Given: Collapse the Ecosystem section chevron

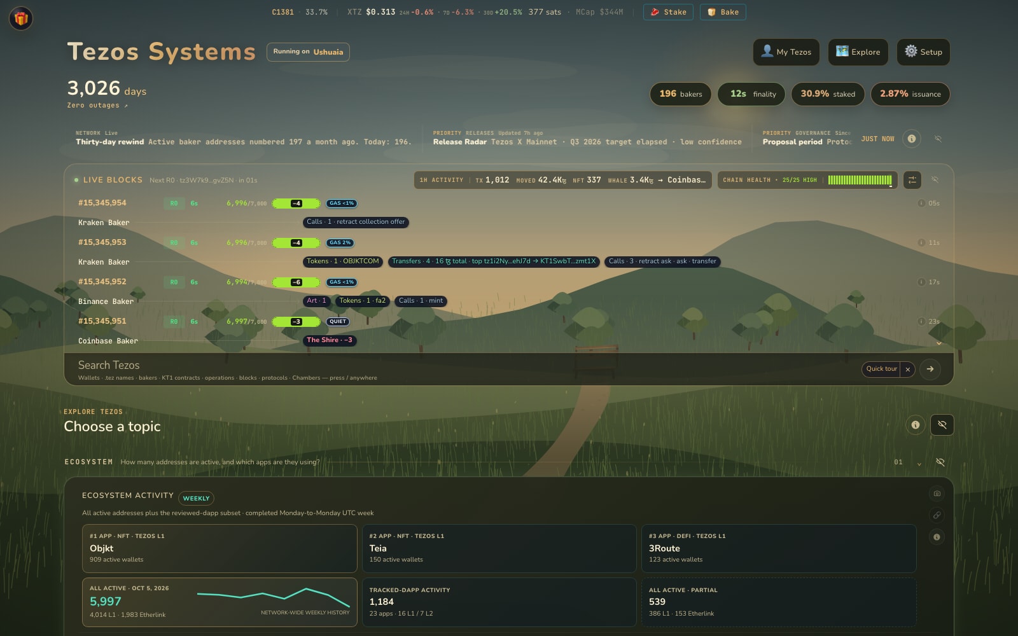Looking at the screenshot, I should pos(919,464).
